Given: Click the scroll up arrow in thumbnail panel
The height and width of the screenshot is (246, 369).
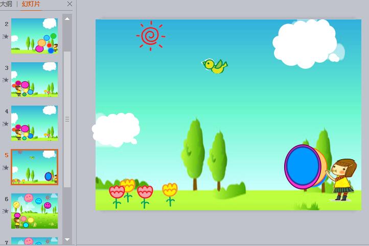Looking at the screenshot, I should 67,18.
